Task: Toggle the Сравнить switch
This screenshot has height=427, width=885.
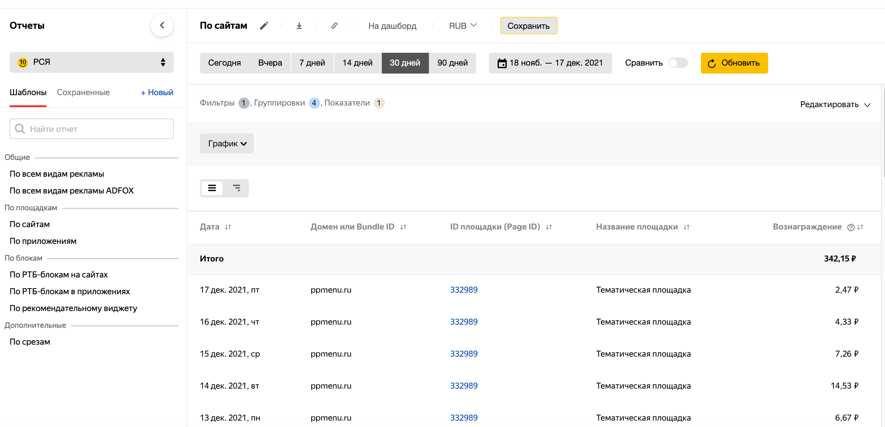Action: tap(678, 63)
